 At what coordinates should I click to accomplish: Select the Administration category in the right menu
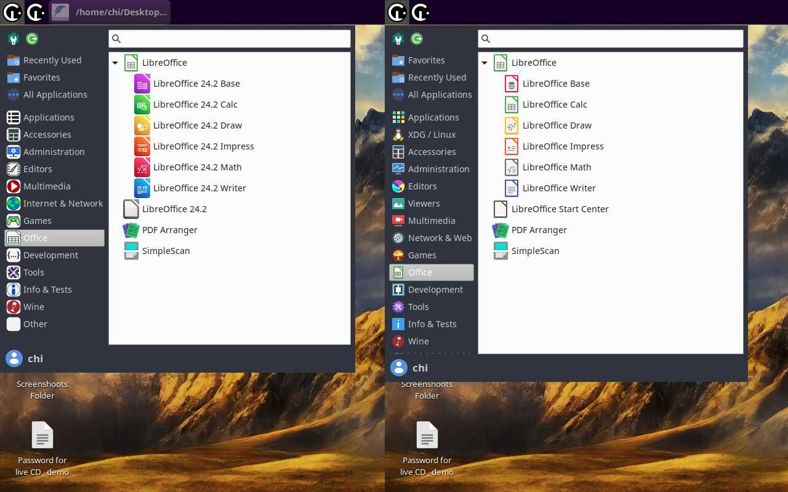coord(432,169)
